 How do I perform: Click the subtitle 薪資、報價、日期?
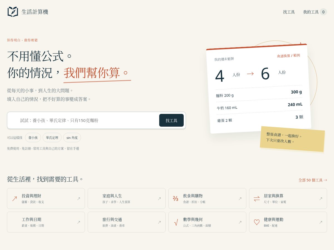click(x=33, y=226)
